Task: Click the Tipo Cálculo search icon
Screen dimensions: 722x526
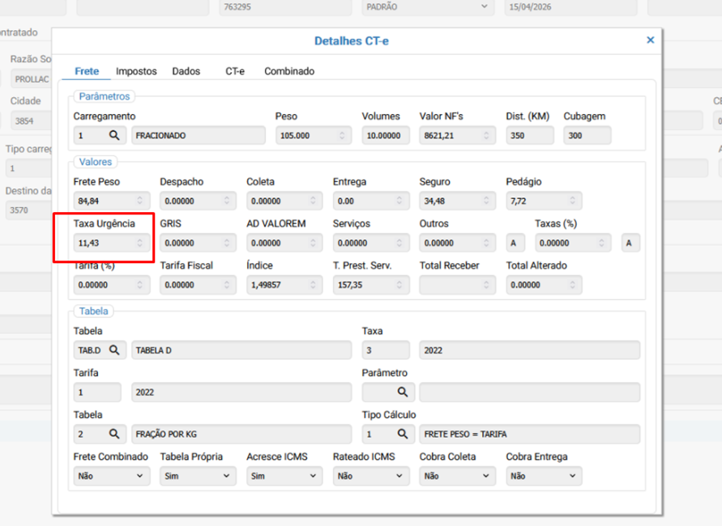Action: point(402,435)
